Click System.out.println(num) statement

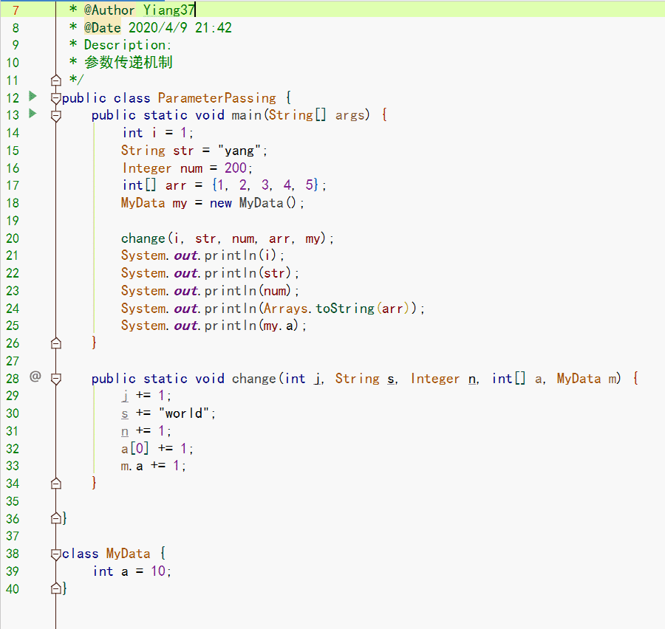click(x=210, y=291)
